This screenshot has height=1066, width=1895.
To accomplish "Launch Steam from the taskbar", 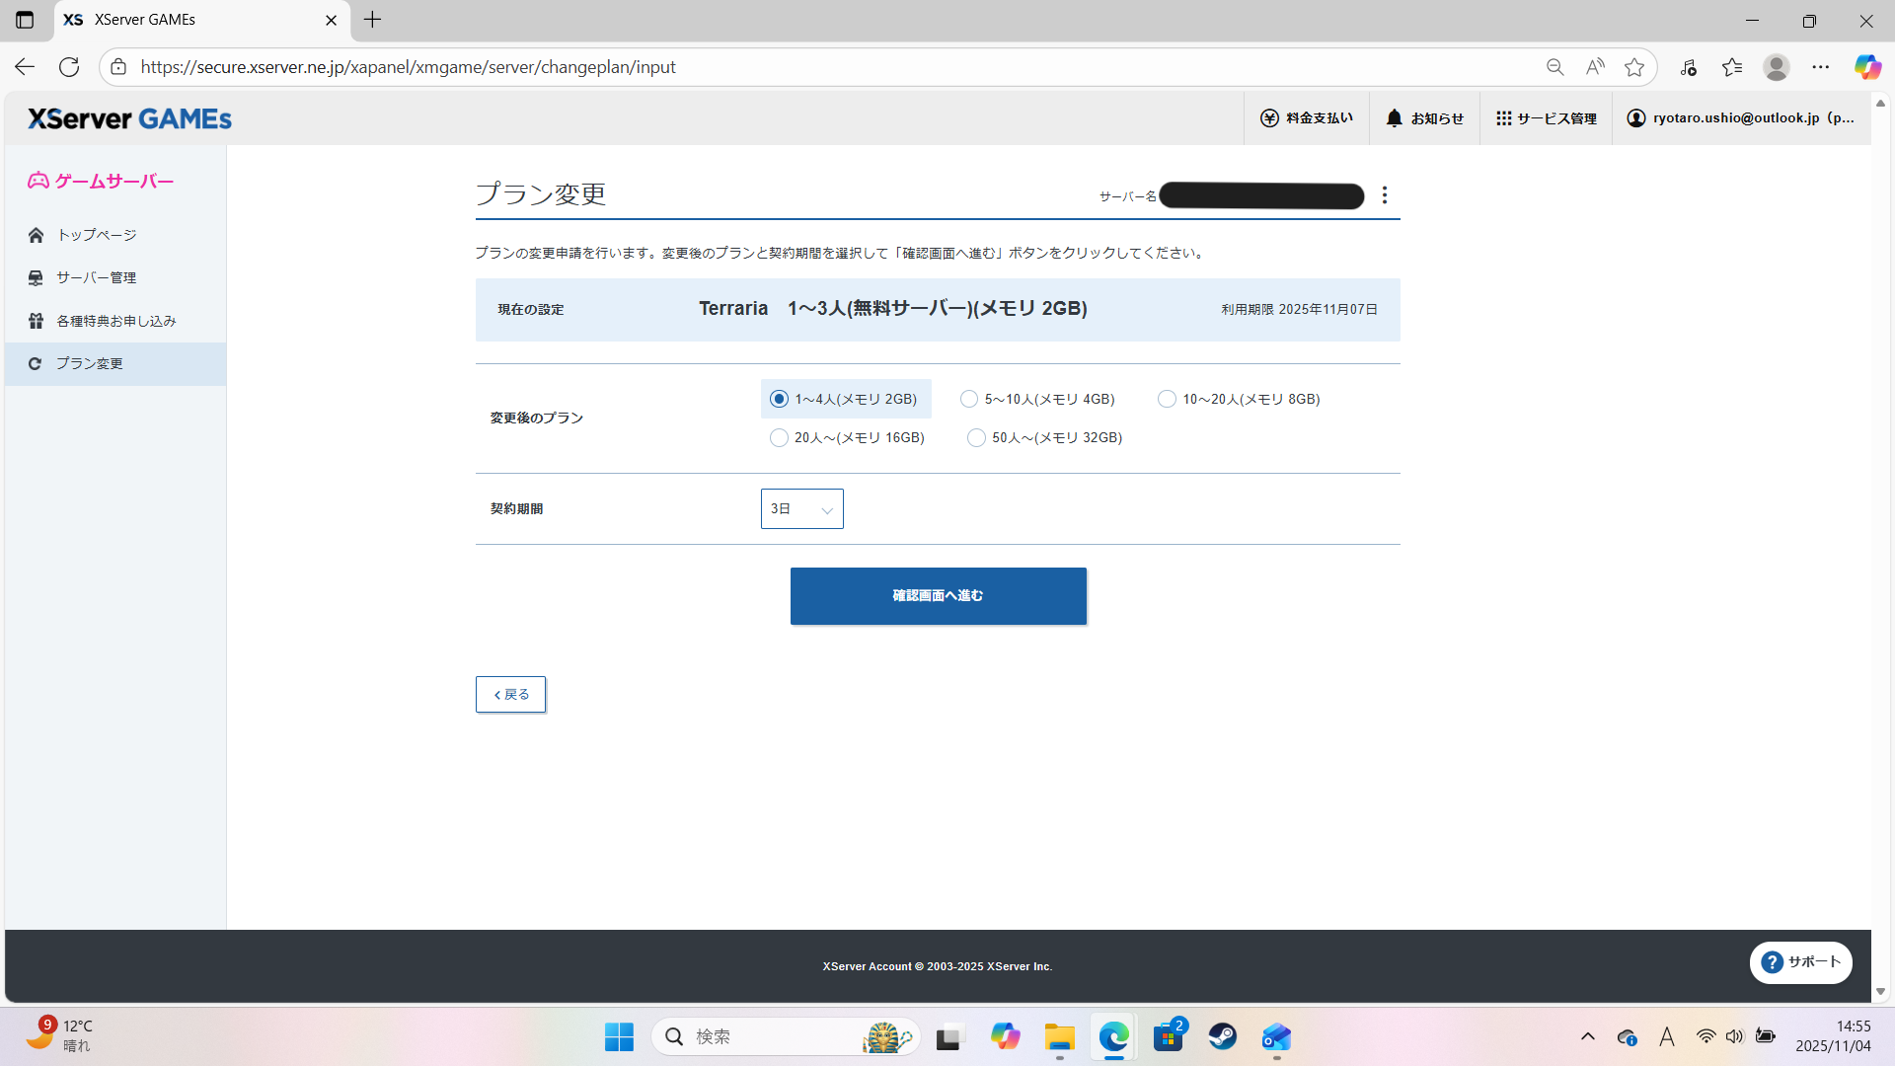I will coord(1222,1036).
